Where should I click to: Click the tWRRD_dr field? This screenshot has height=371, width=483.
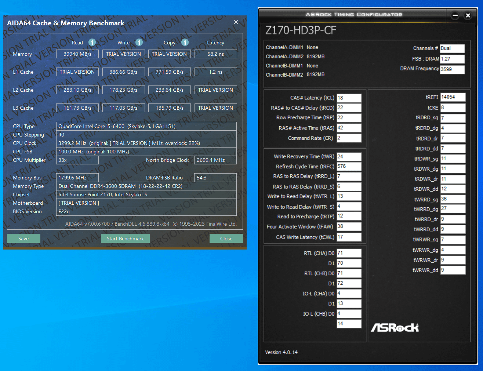[x=453, y=219]
